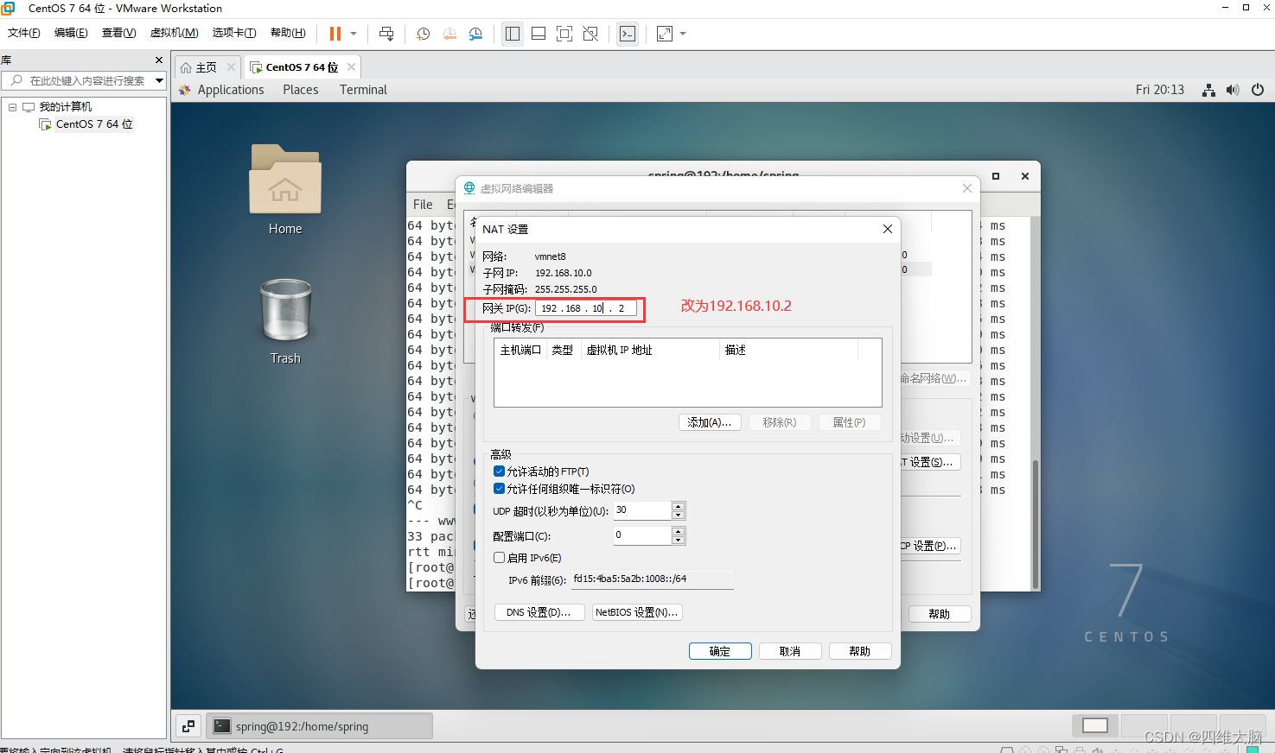
Task: Toggle Unity mode icon
Action: 590,34
